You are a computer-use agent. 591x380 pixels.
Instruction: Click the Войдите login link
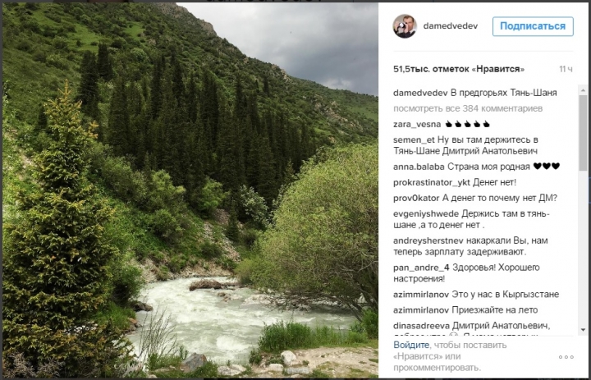[x=411, y=345]
